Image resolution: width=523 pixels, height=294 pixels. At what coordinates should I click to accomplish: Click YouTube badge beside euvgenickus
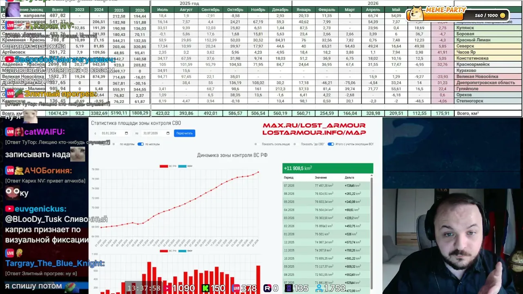click(9, 209)
